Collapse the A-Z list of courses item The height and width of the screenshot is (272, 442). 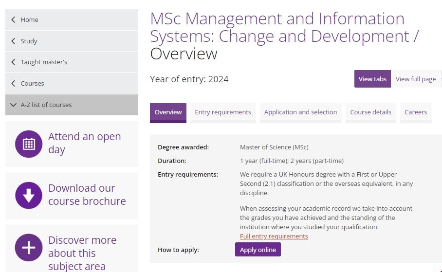coord(13,105)
